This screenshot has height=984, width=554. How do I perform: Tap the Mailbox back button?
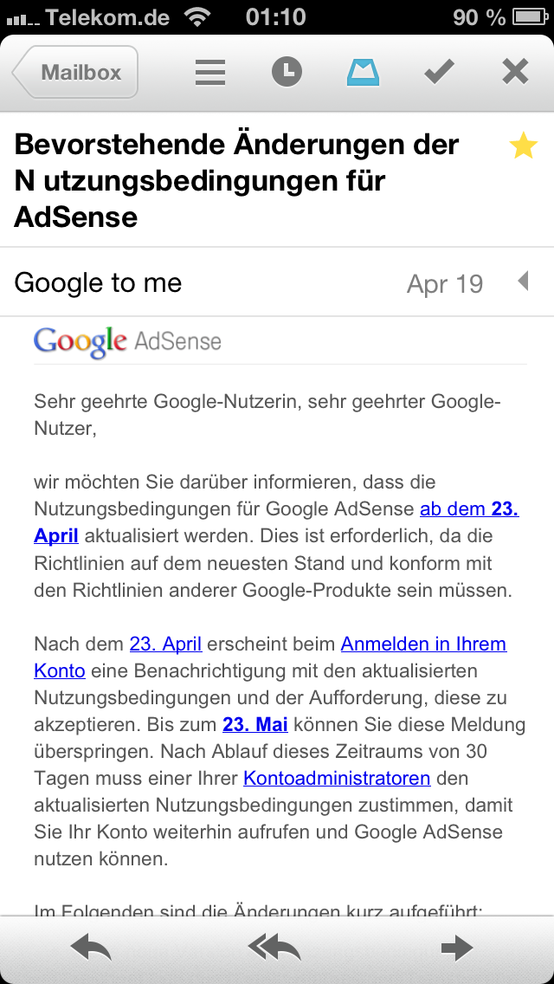point(76,73)
